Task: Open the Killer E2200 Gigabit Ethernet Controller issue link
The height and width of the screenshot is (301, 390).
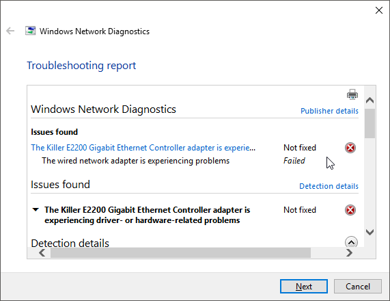Action: 143,148
